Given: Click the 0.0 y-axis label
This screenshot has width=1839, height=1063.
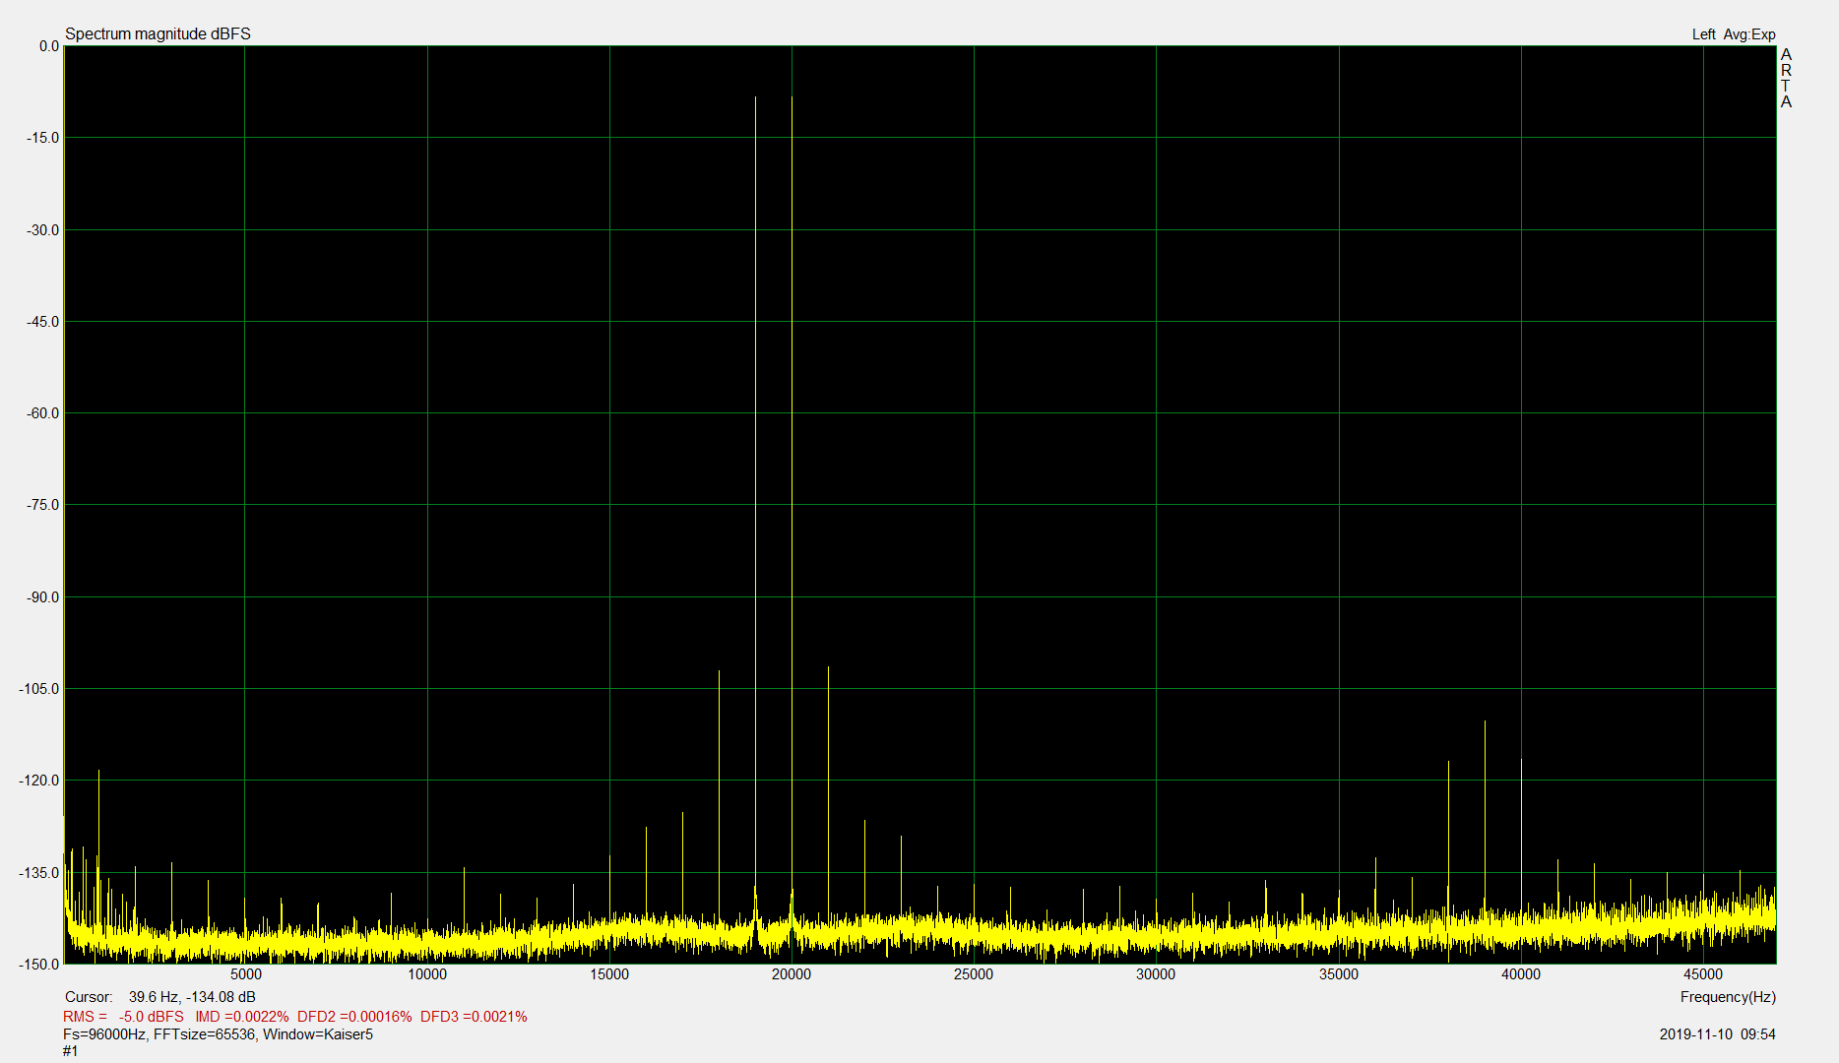Looking at the screenshot, I should (49, 46).
